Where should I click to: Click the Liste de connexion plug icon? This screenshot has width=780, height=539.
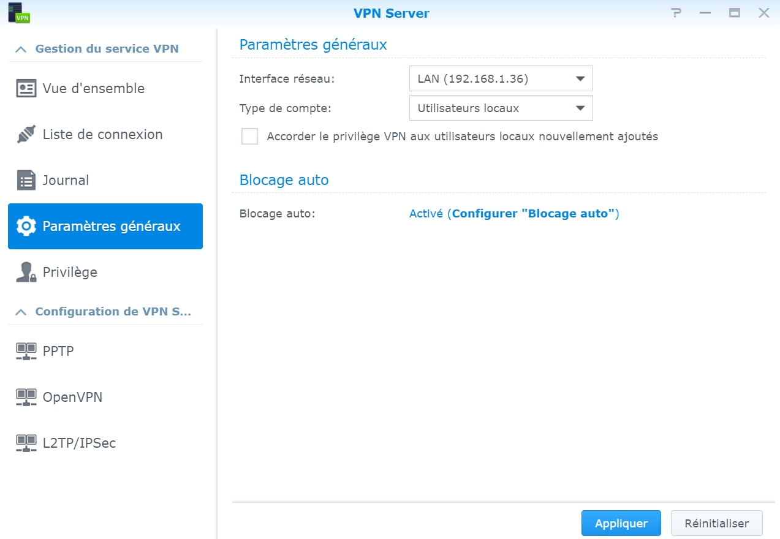coord(26,134)
